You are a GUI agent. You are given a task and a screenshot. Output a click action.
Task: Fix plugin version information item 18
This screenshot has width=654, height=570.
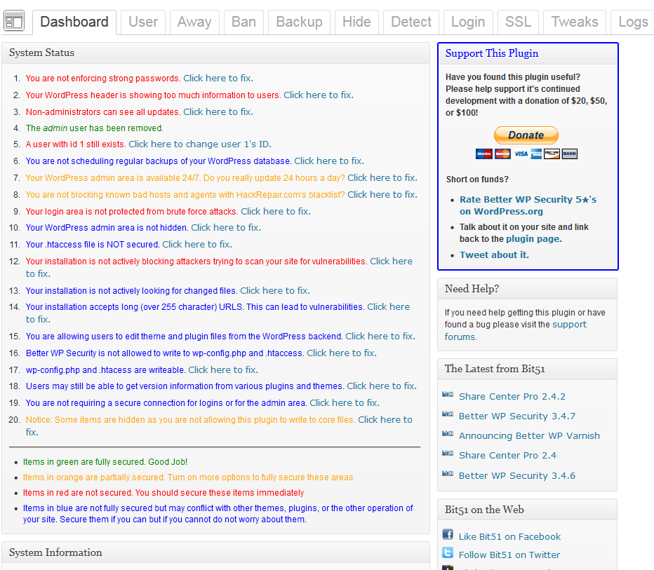pos(382,386)
